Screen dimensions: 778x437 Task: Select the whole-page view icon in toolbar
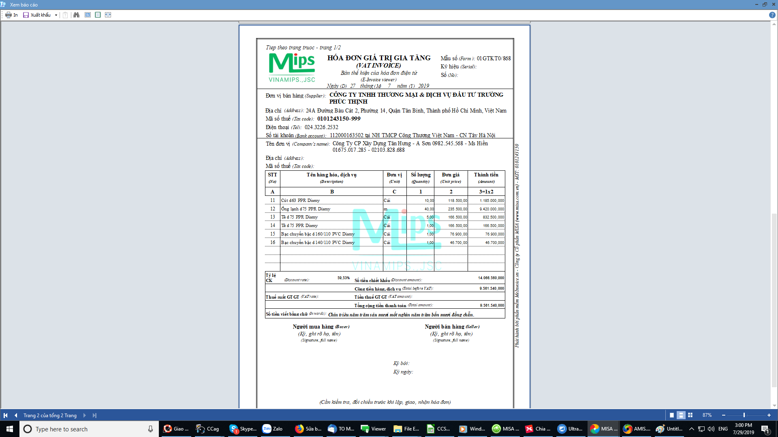click(x=98, y=15)
